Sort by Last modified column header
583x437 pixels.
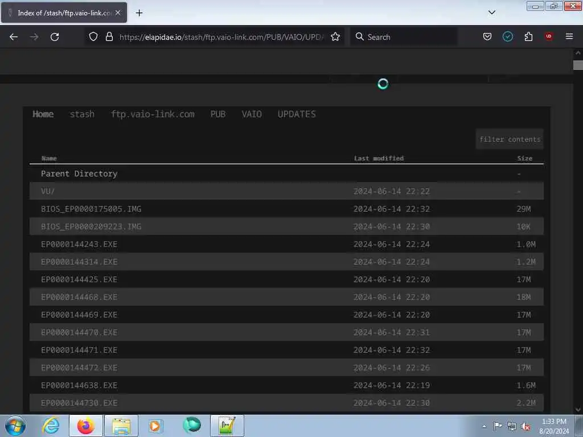tap(379, 158)
